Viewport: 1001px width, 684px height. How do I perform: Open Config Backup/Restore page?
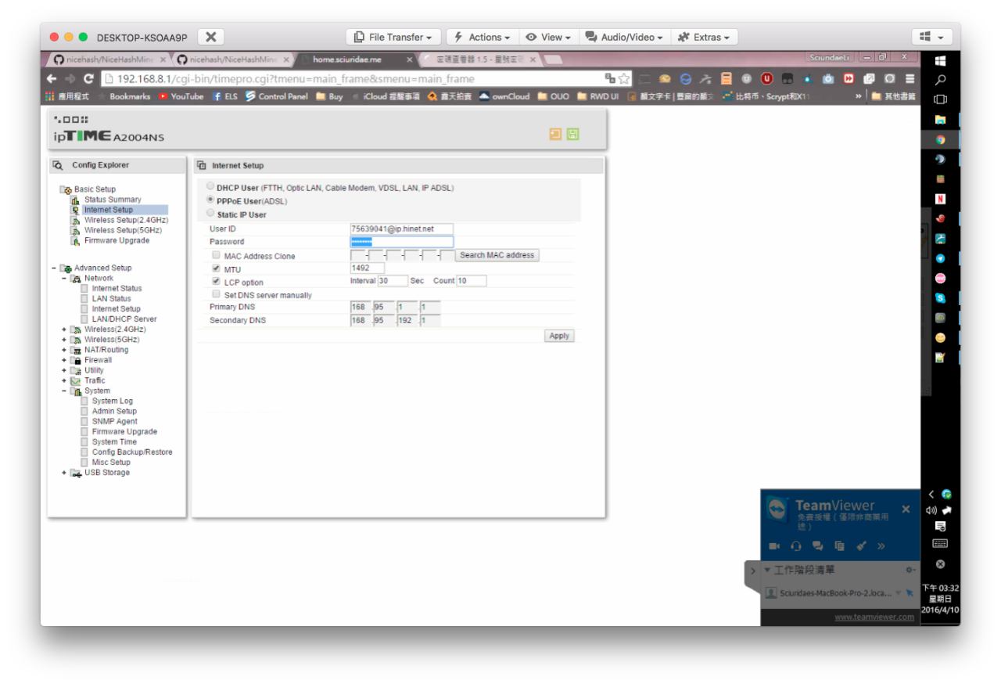132,452
